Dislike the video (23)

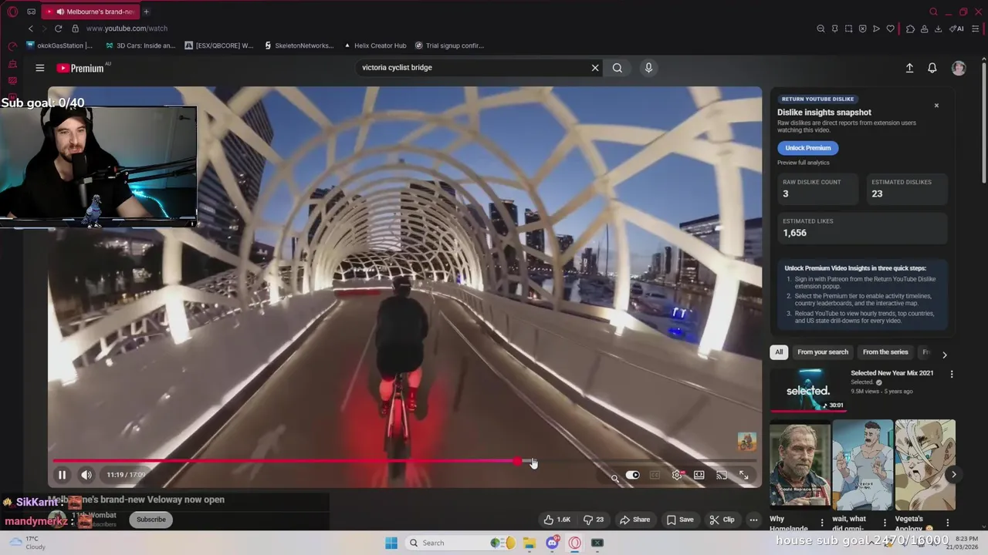[x=594, y=520]
